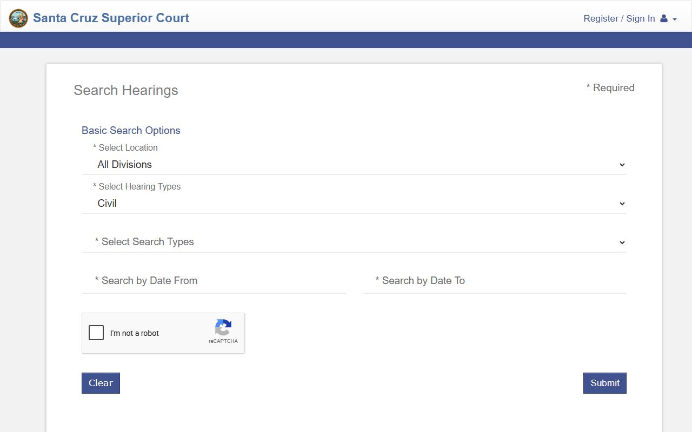692x432 pixels.
Task: Open Santa Cruz Superior Court home link
Action: pyautogui.click(x=111, y=18)
